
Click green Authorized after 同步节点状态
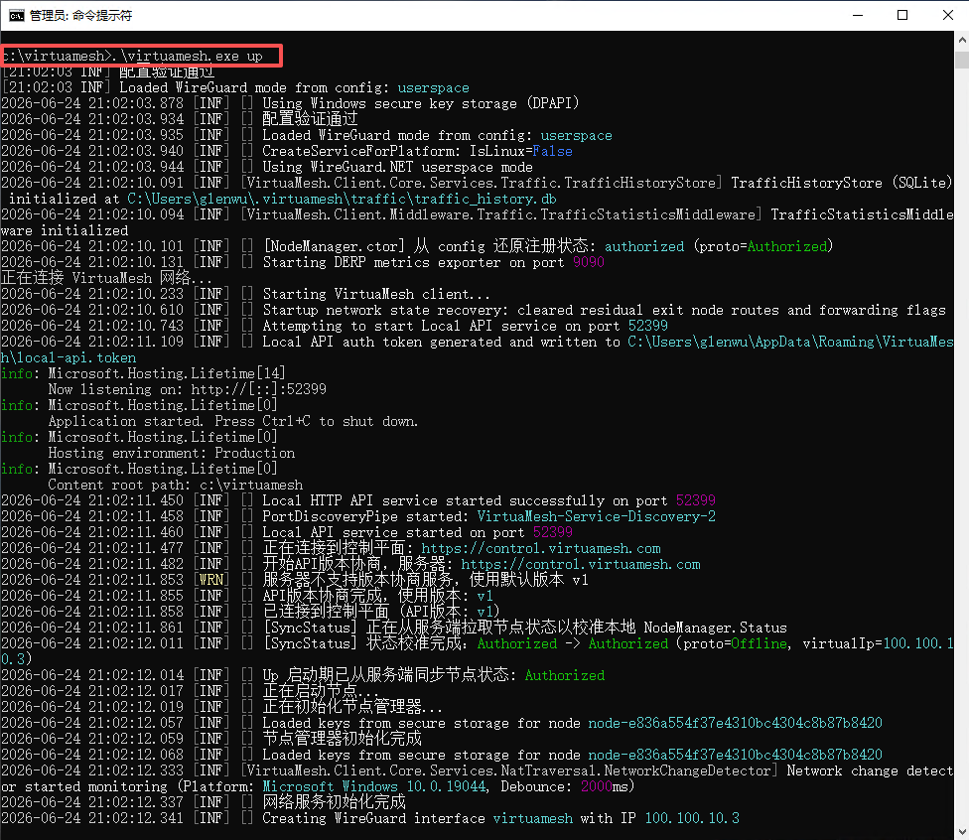click(x=564, y=675)
